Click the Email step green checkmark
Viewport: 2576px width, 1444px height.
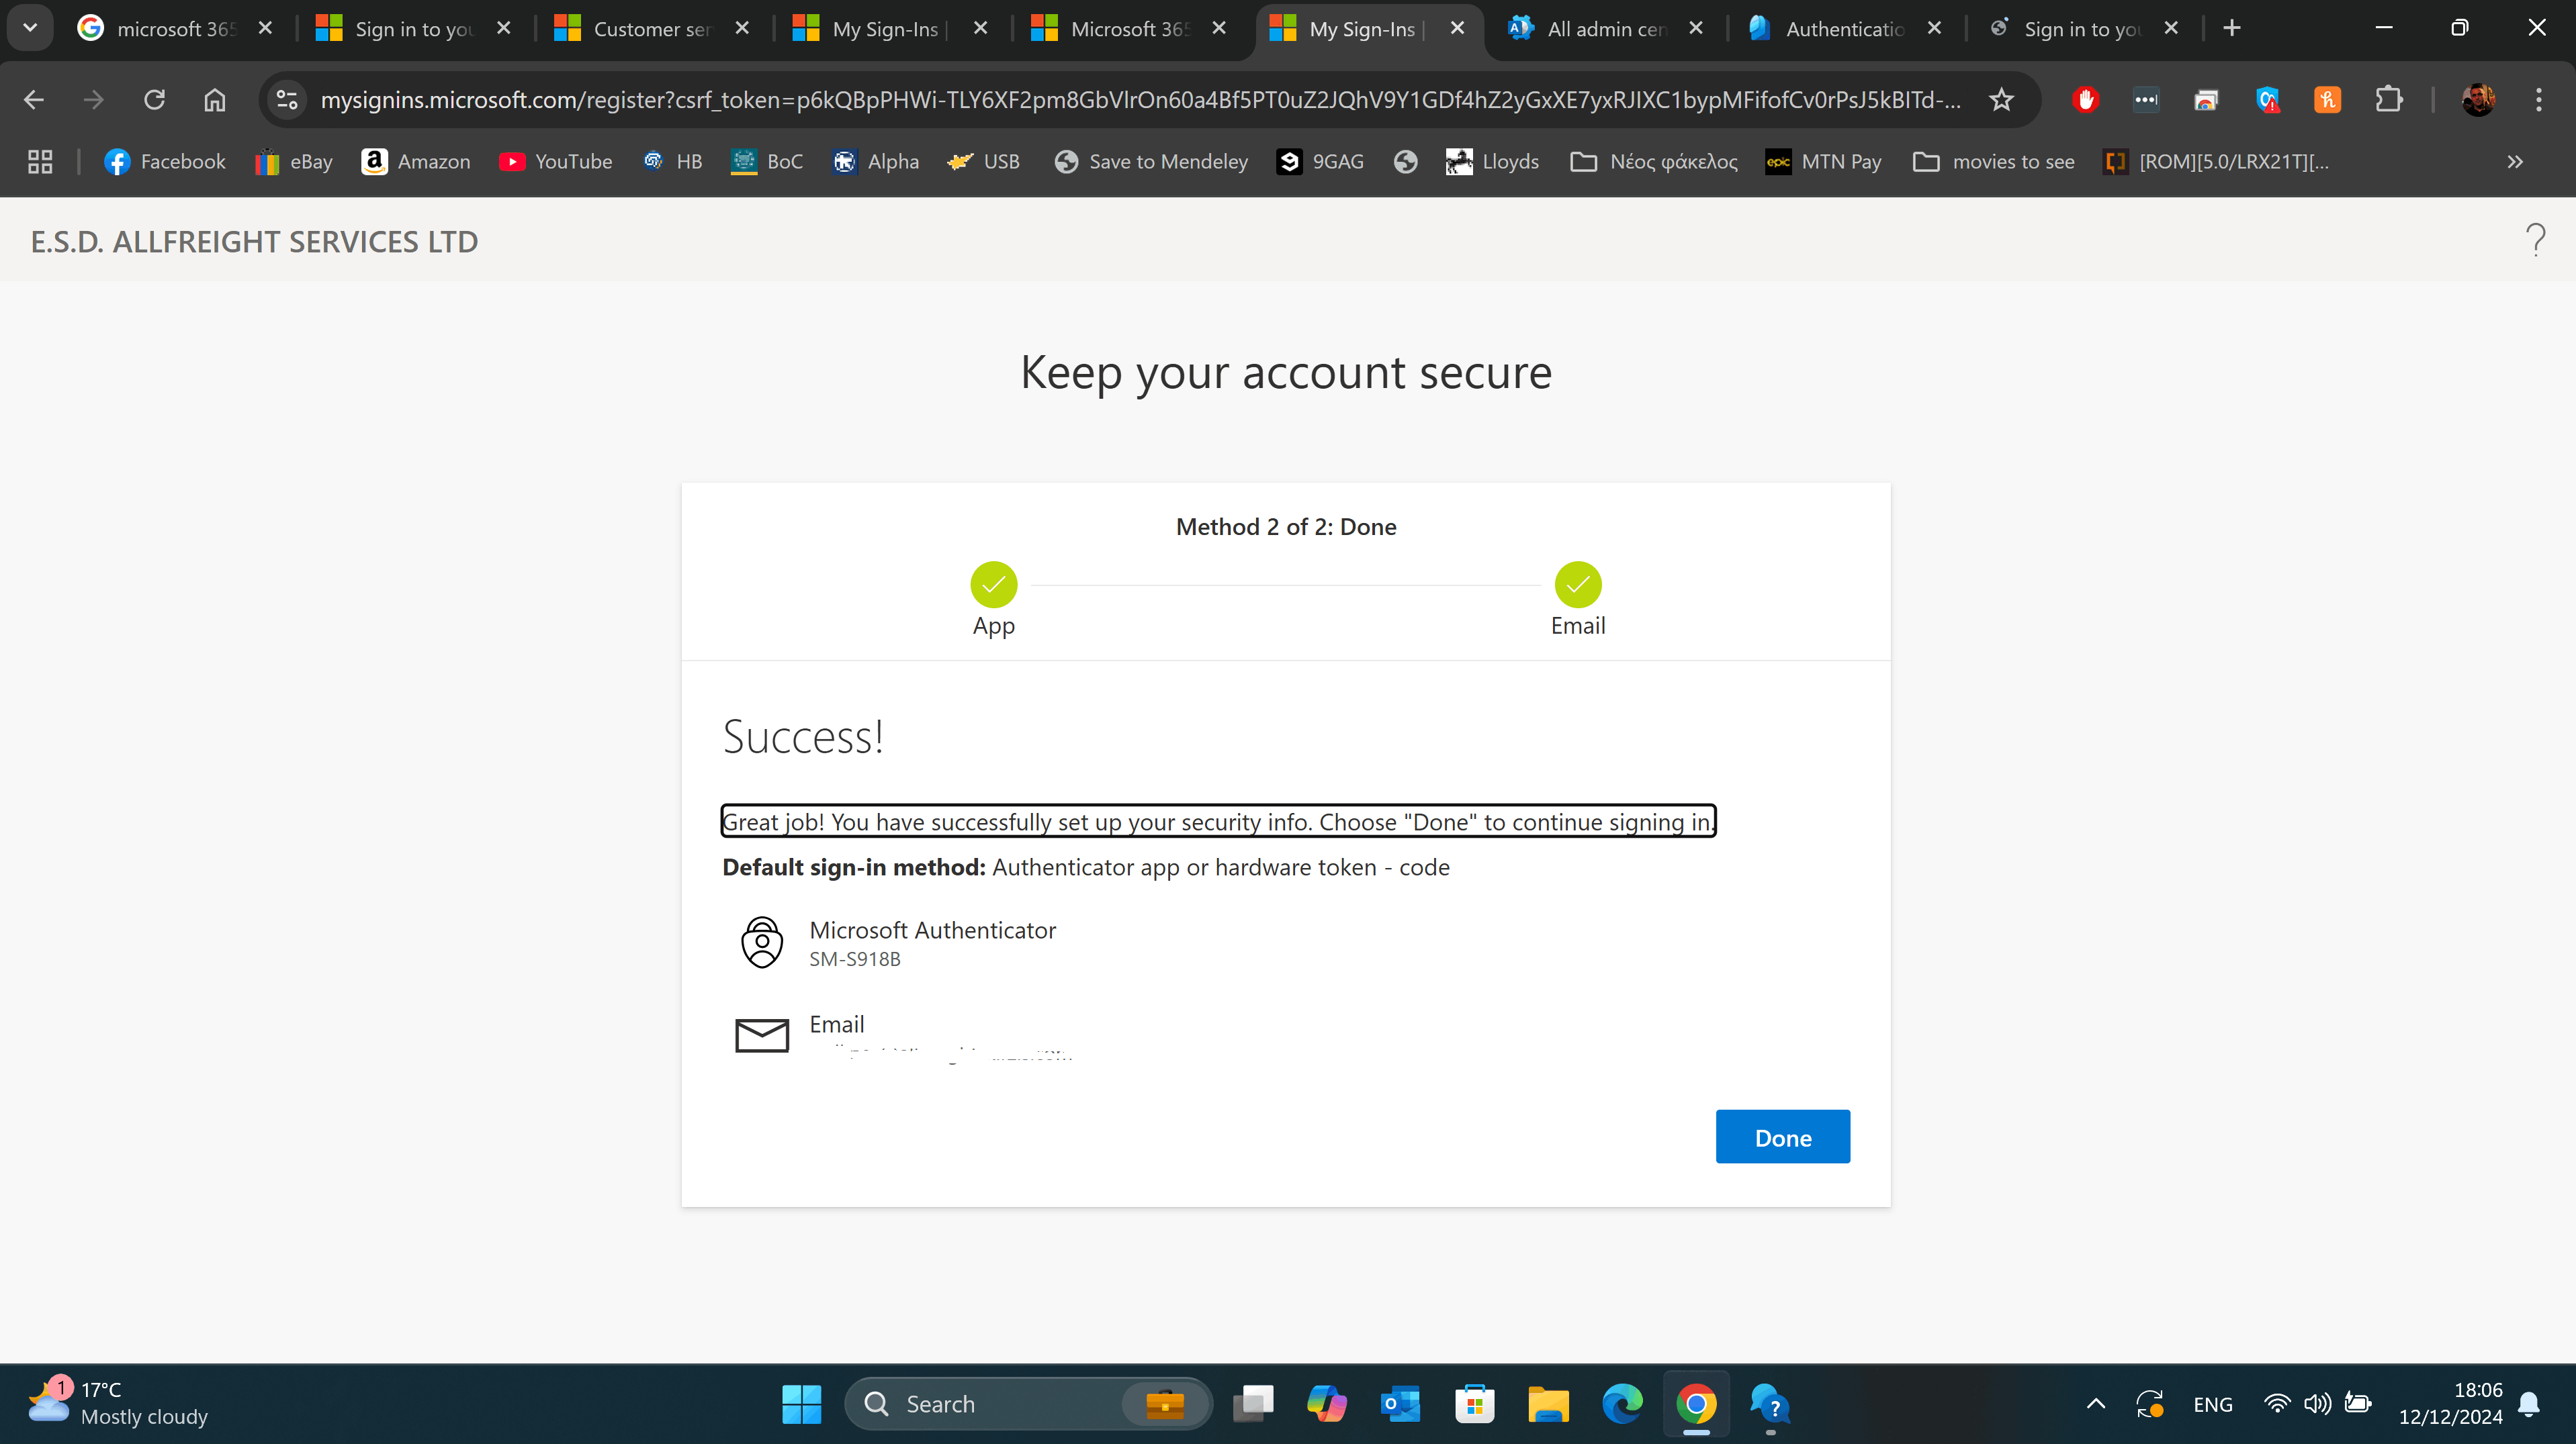coord(1577,585)
